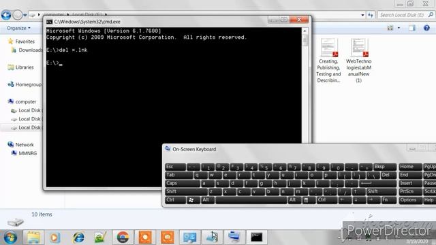Click the down arrow key on keyboard

click(x=359, y=200)
